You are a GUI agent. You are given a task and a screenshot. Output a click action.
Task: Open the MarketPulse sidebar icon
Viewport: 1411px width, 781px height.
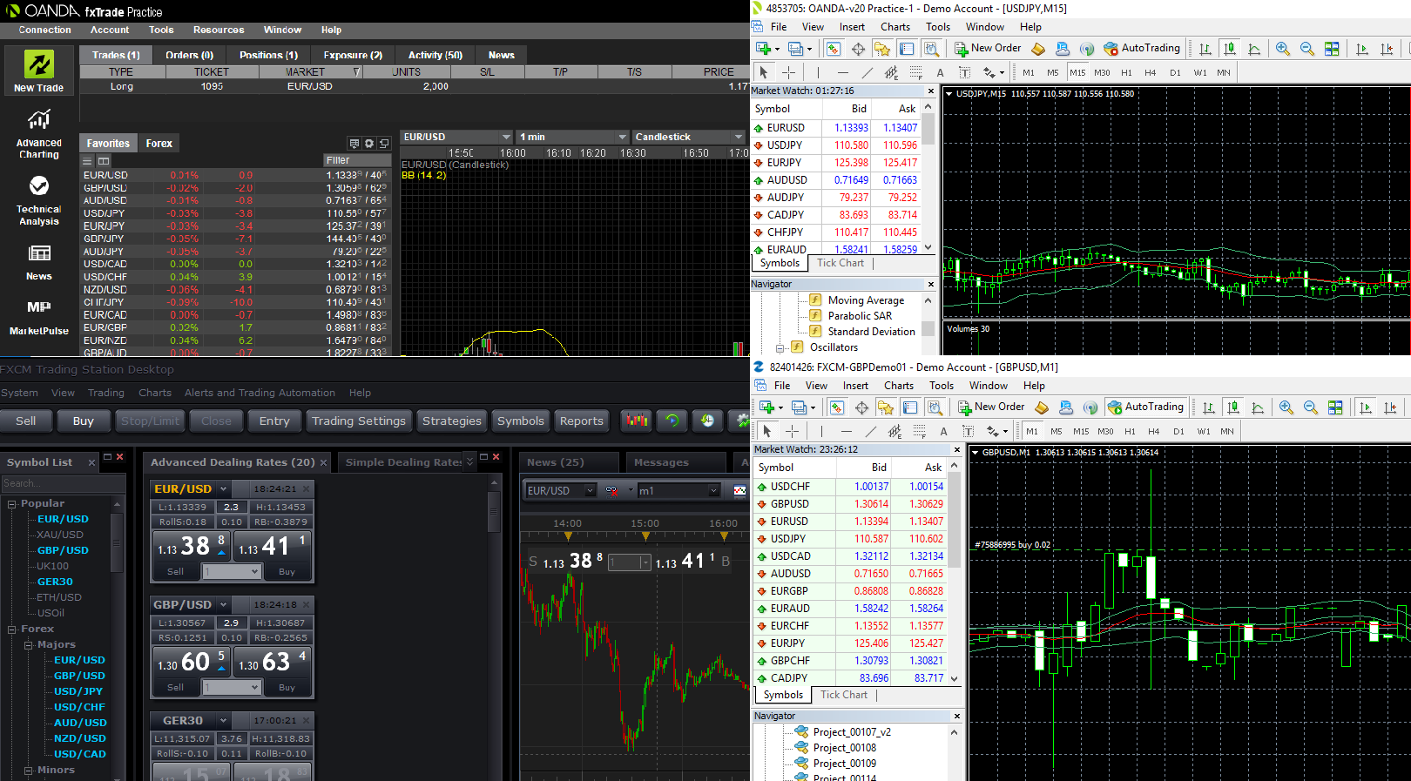click(x=38, y=318)
